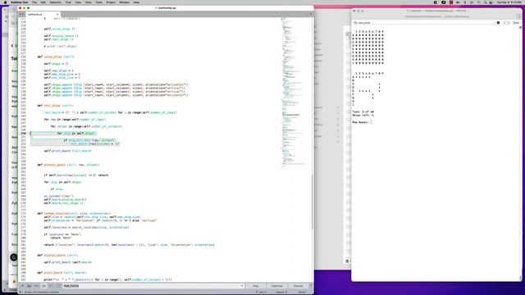Open the find history dropdown arrow

pyautogui.click(x=242, y=286)
